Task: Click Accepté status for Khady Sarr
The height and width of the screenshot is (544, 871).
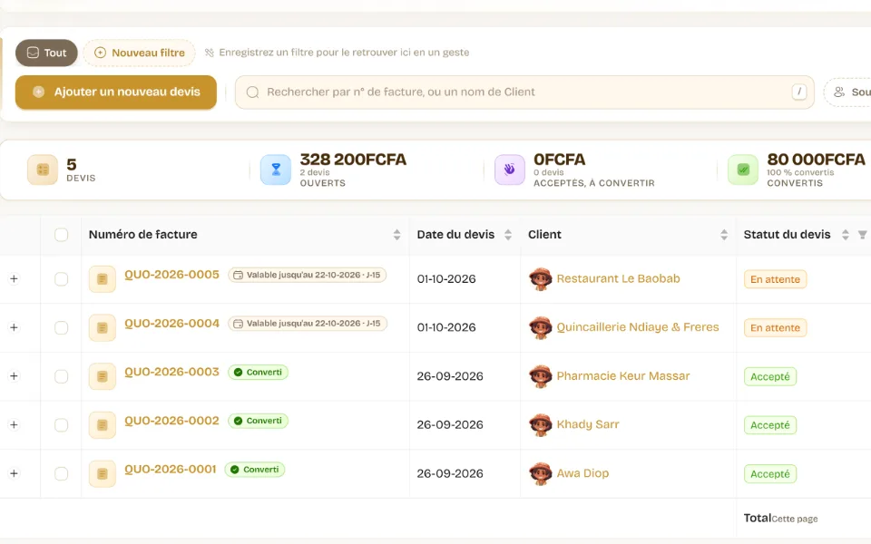Action: [x=770, y=425]
